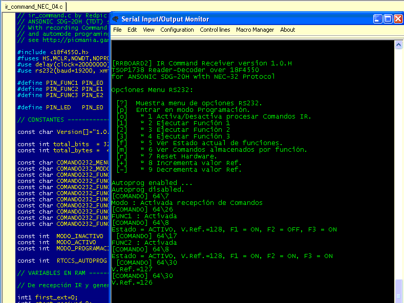
Task: Click the 'const int MODO_ACTIVO' line
Action: 57,242
